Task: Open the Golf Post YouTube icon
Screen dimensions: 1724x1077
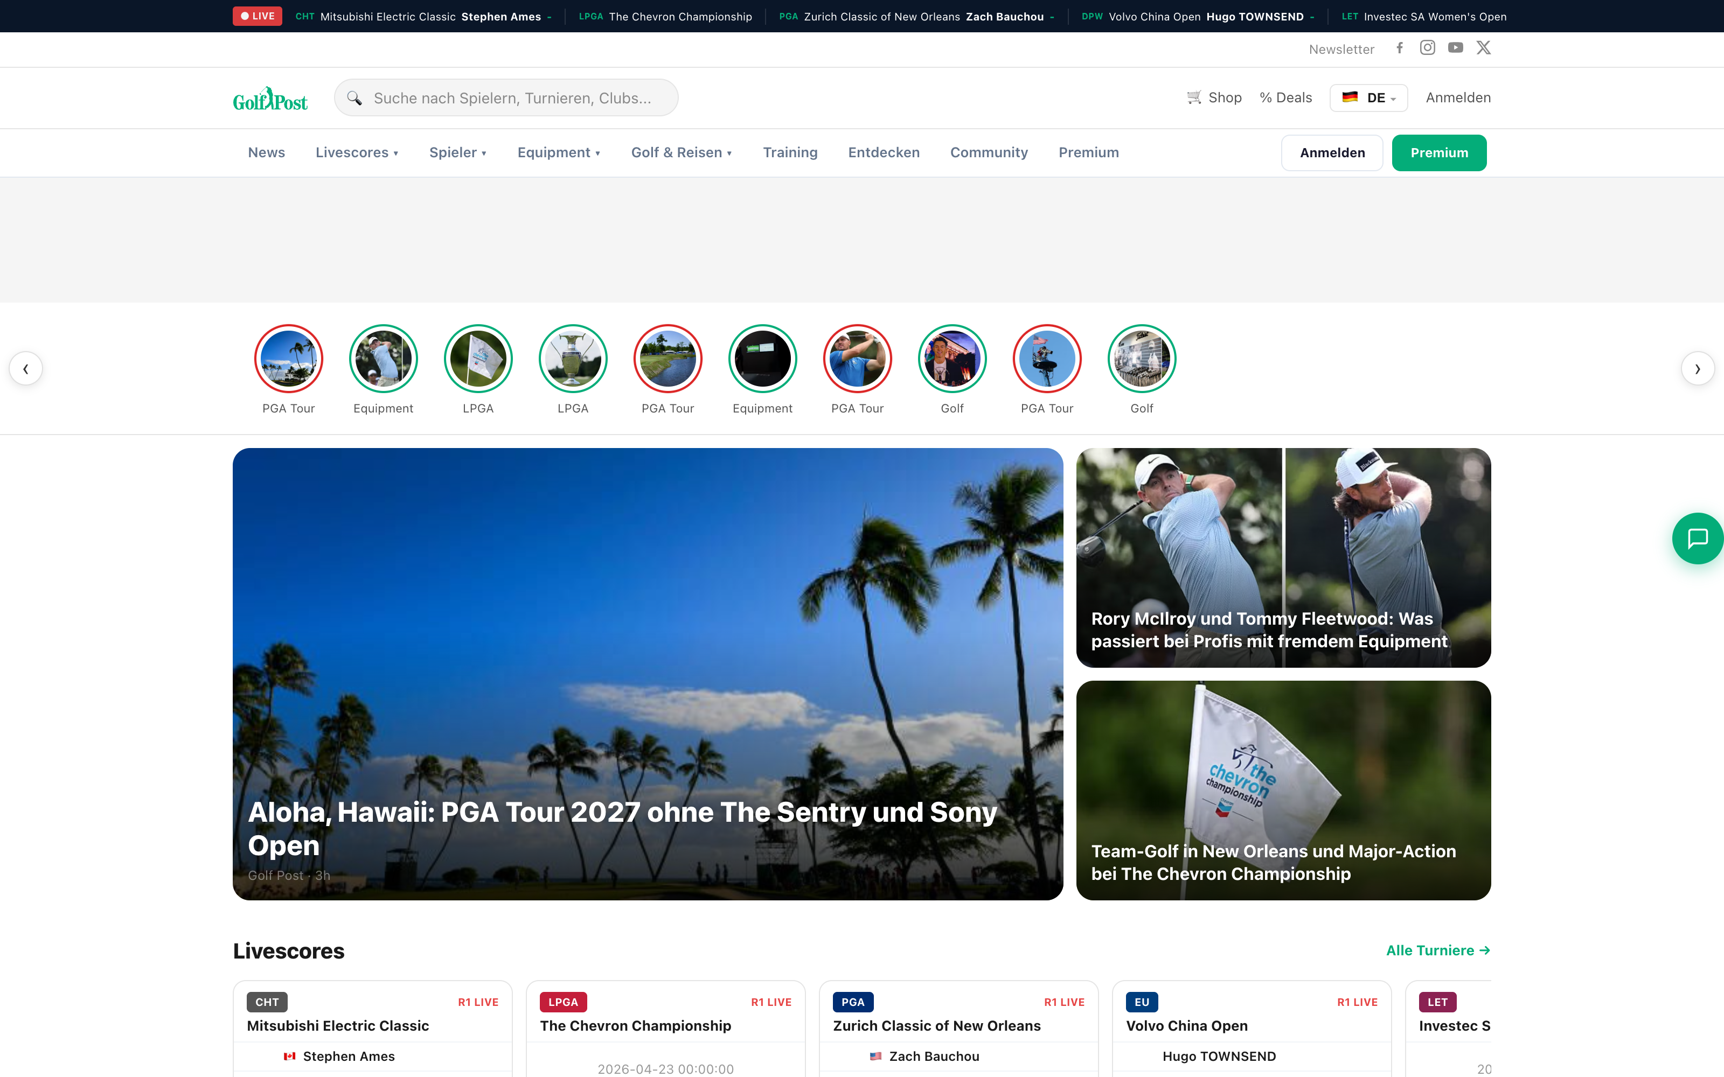Action: [x=1455, y=48]
